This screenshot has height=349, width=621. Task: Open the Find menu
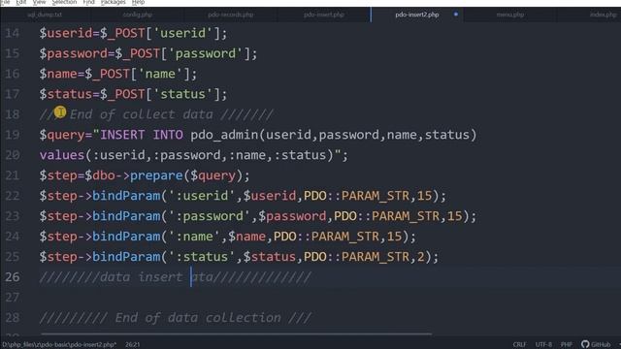[x=88, y=2]
